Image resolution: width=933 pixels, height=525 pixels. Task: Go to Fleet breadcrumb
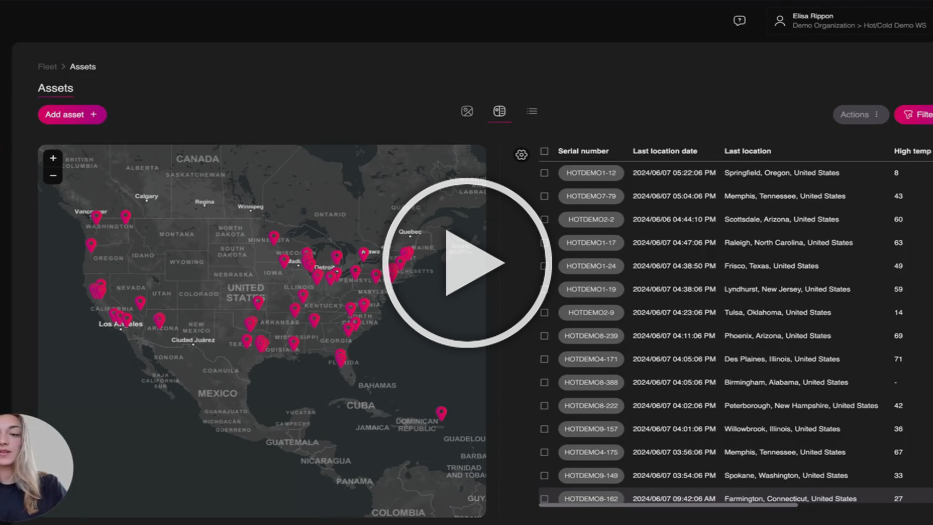click(47, 67)
